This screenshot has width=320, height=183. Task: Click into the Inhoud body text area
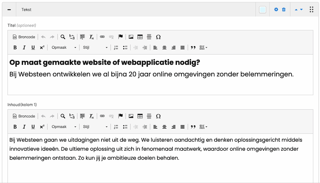(160, 158)
